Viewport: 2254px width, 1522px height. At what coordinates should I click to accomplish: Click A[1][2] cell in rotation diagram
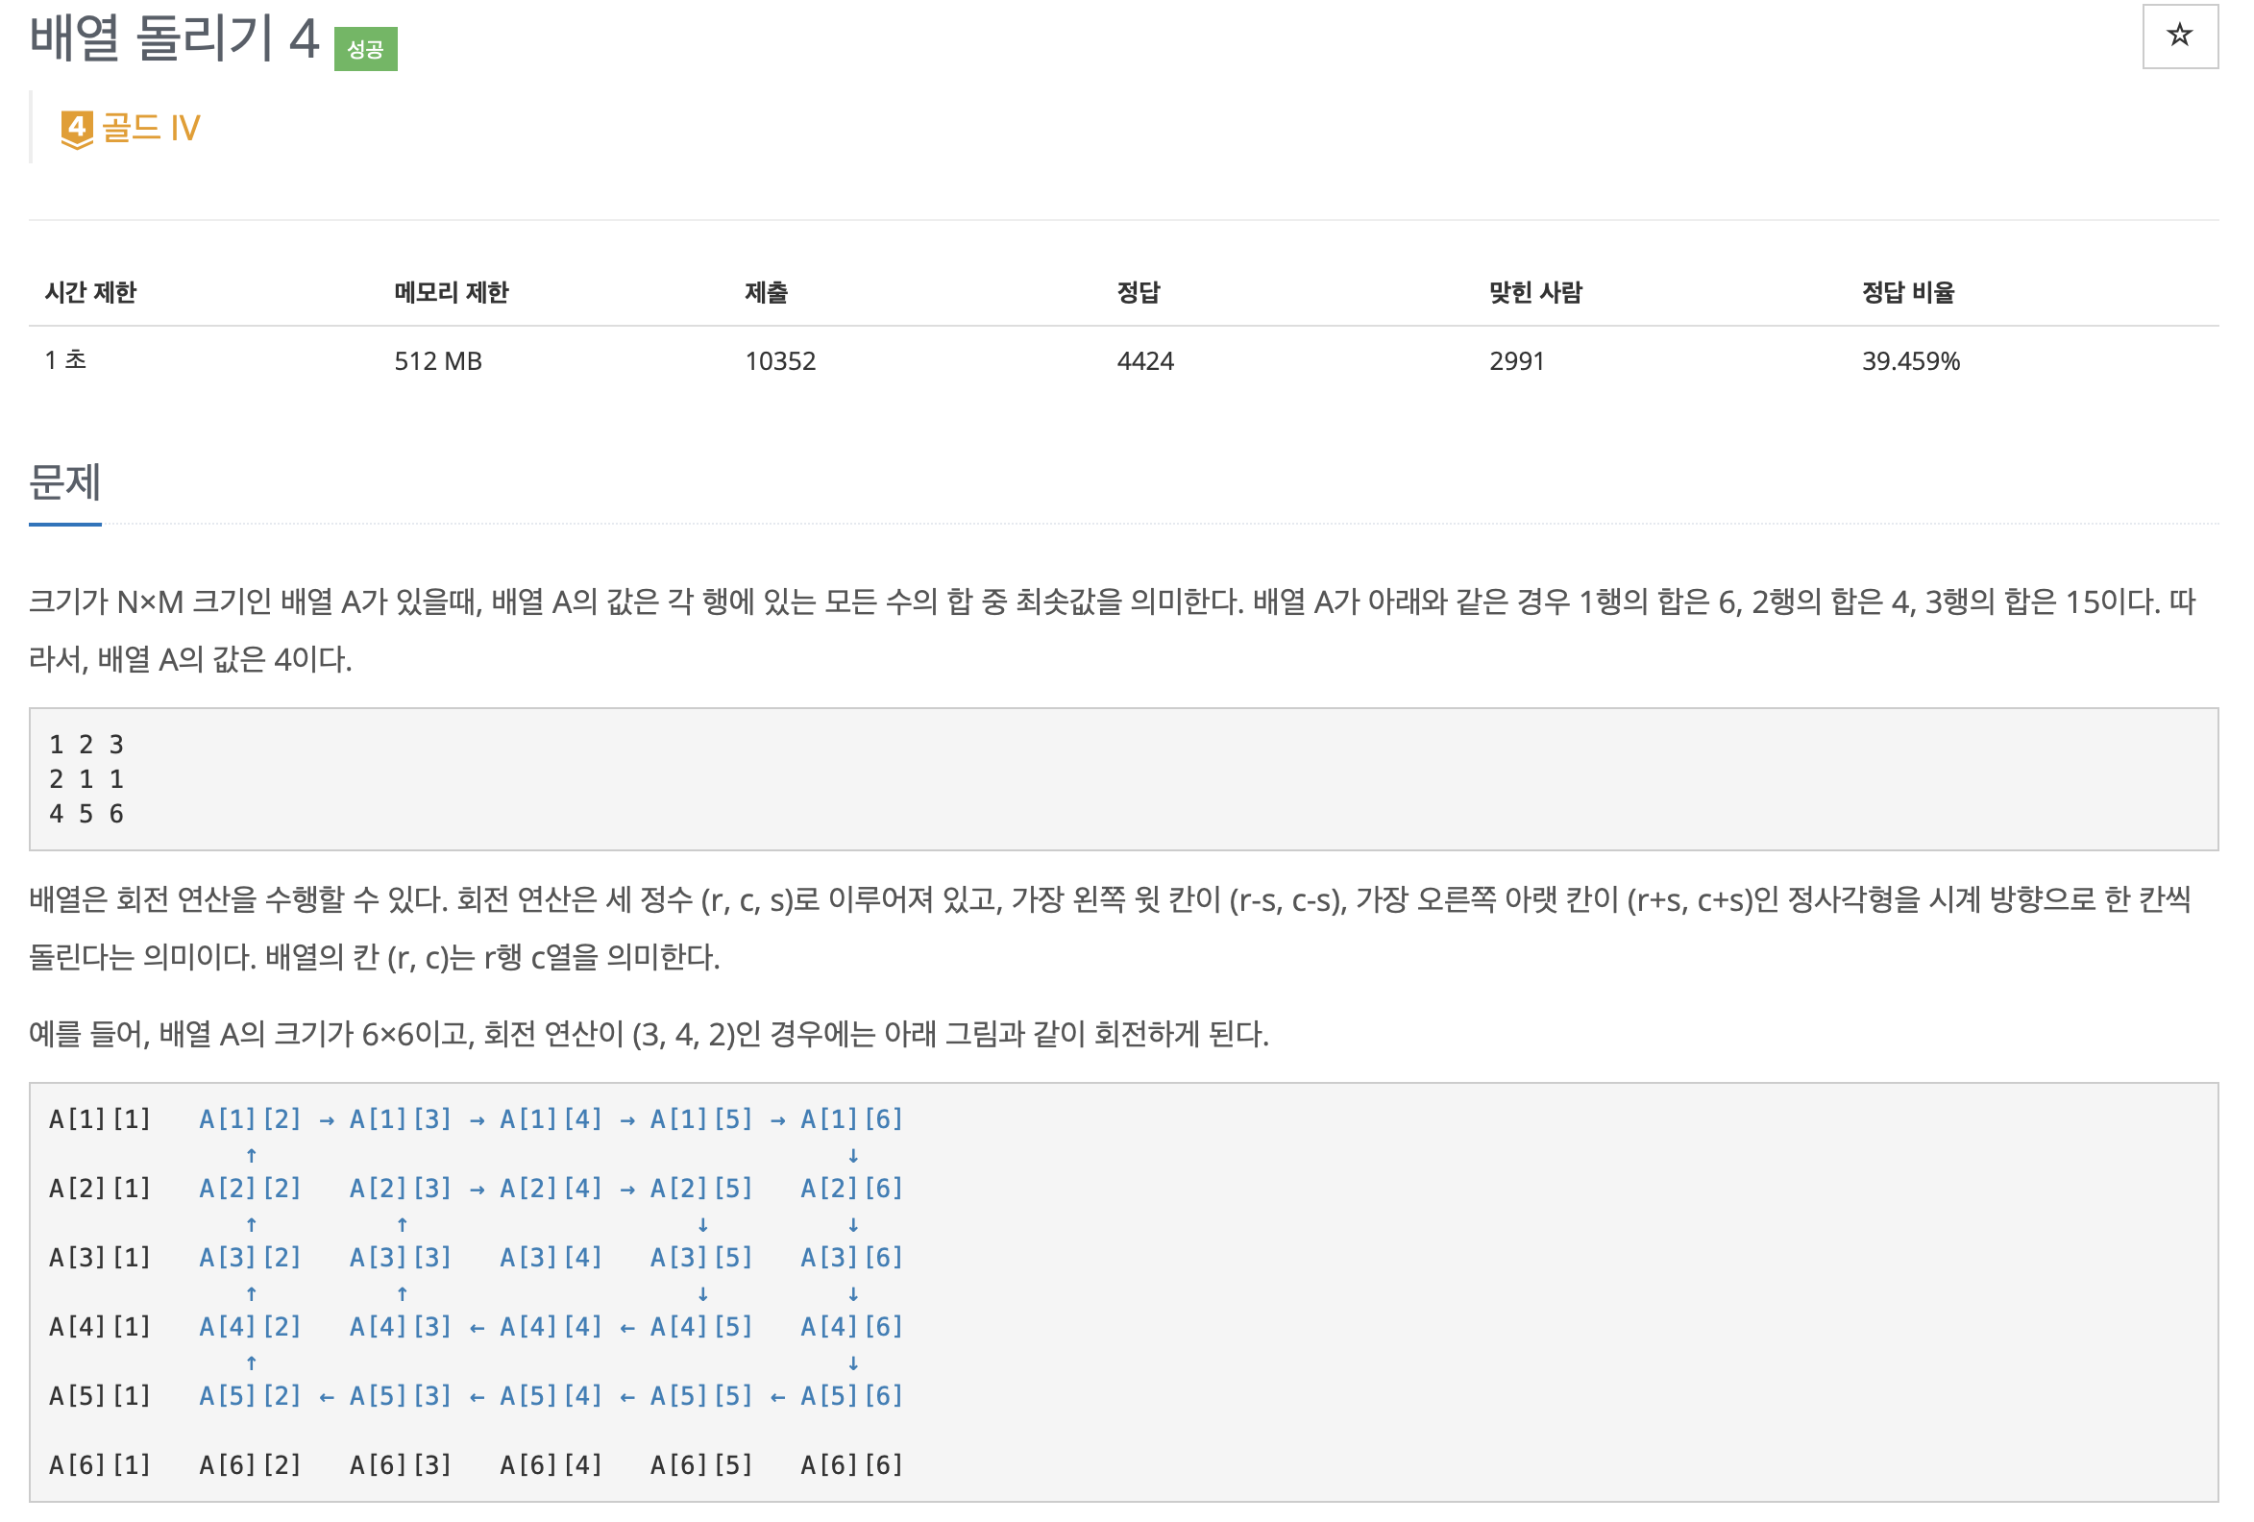[x=249, y=1118]
